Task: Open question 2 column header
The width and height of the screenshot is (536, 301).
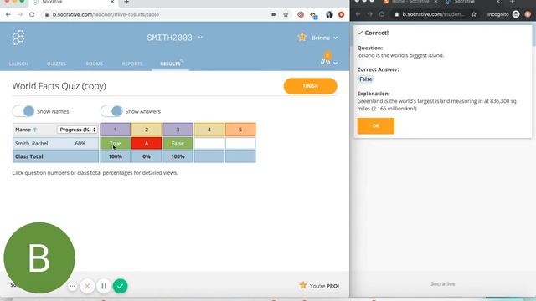Action: pos(147,130)
